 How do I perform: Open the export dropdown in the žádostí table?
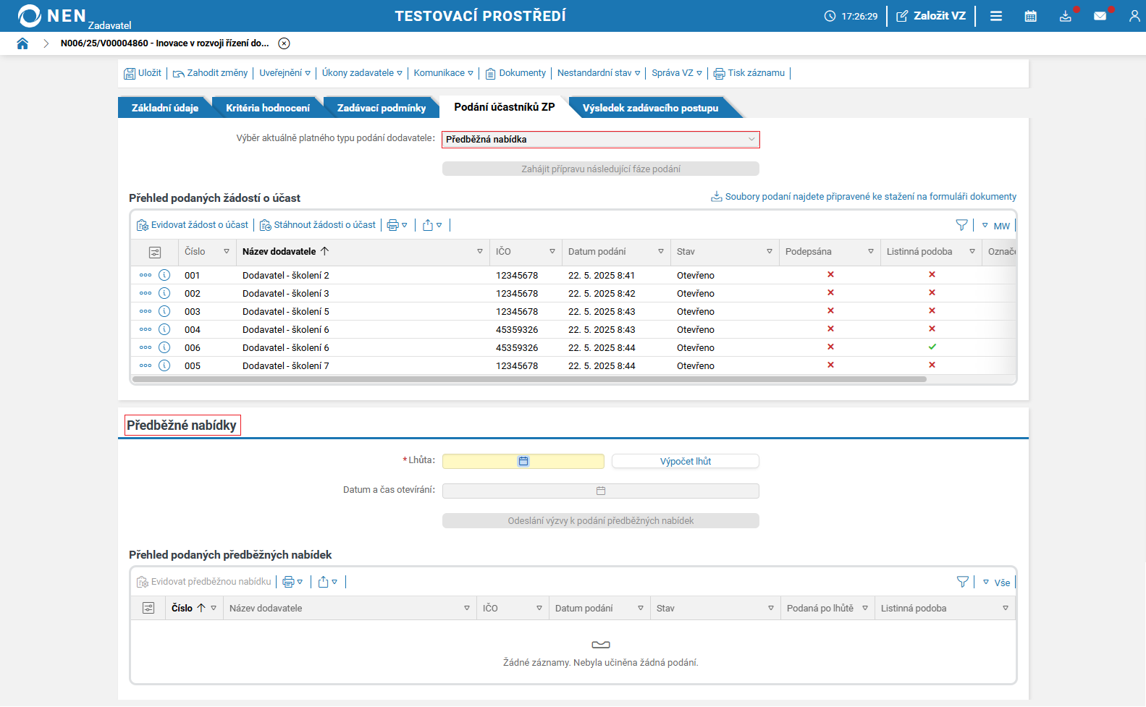click(x=432, y=225)
